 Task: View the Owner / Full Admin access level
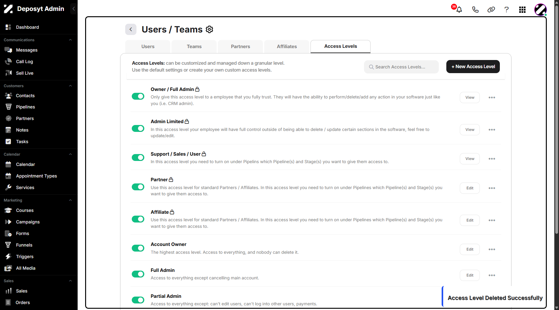(x=470, y=97)
